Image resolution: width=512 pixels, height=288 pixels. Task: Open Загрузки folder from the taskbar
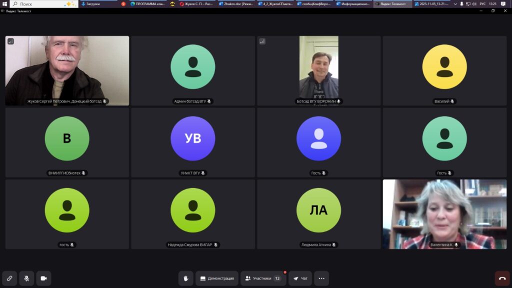[x=98, y=4]
